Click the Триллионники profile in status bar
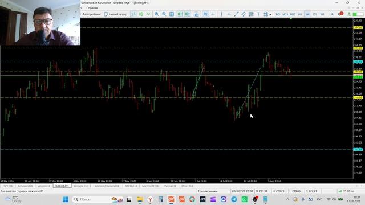This screenshot has width=365, height=205. tap(208, 191)
